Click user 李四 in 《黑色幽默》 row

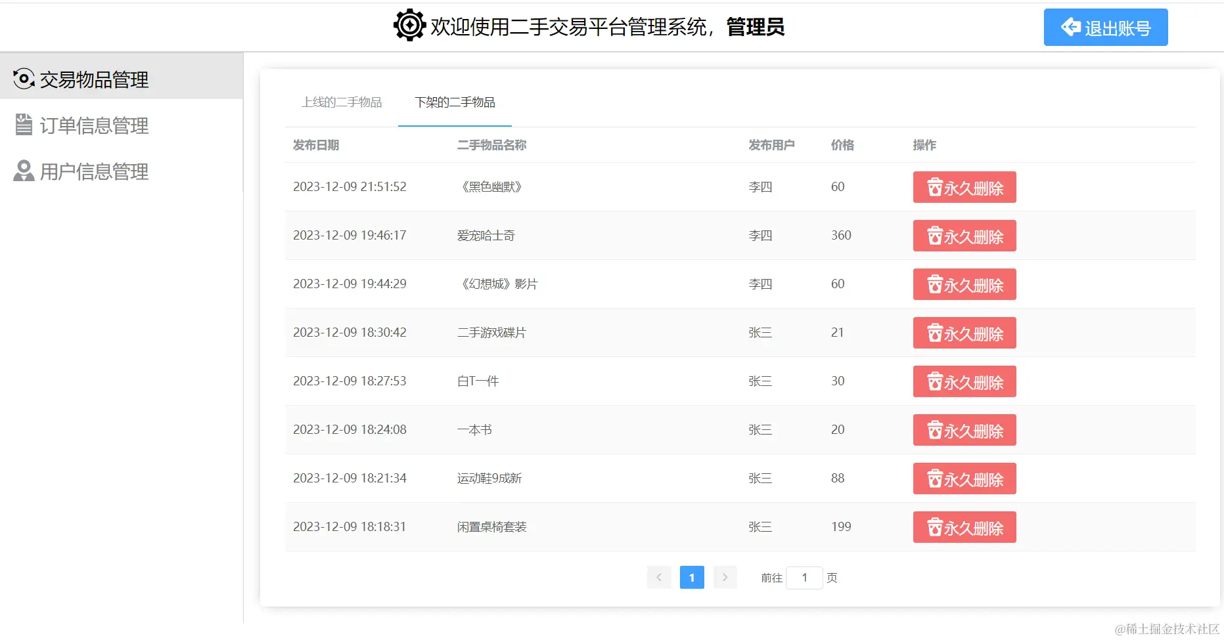click(761, 187)
